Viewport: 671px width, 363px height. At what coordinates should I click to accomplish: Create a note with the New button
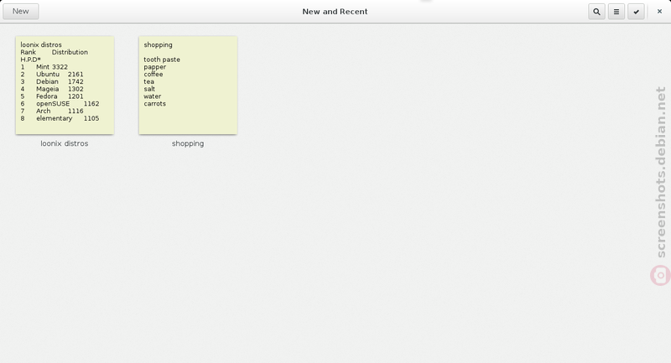tap(20, 12)
